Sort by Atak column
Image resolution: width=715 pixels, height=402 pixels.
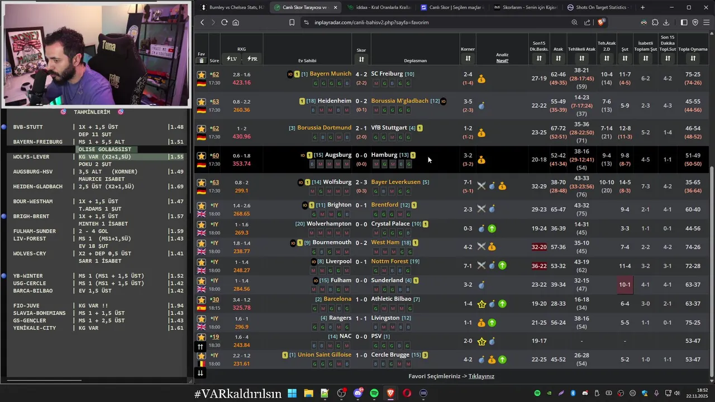point(558,59)
